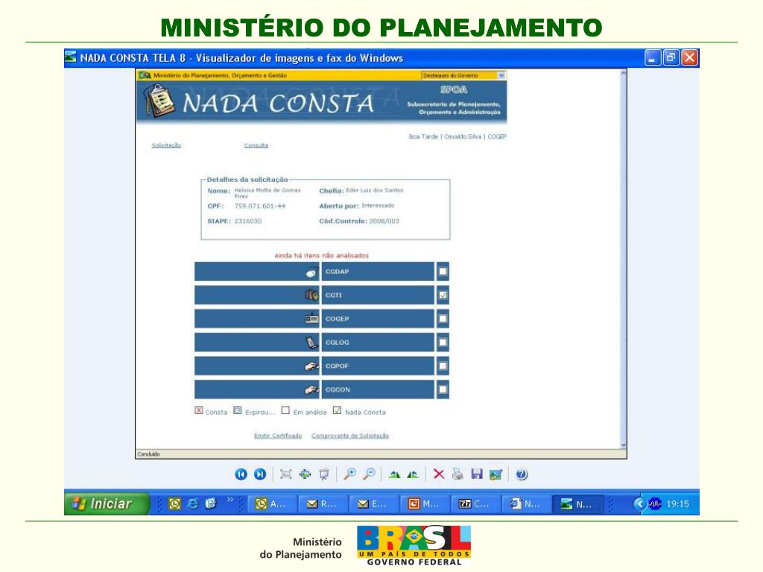Toggle the CGDAP checkbox
This screenshot has width=763, height=572.
coord(443,271)
